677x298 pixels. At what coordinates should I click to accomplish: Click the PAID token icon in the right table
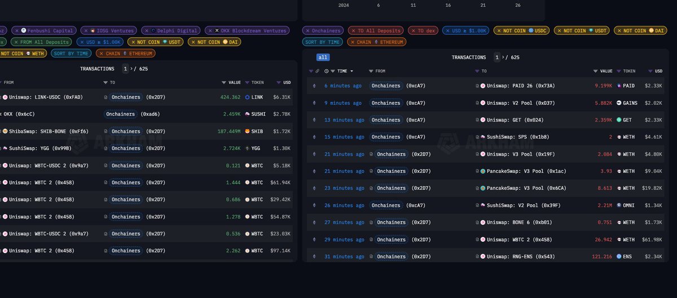pos(619,86)
